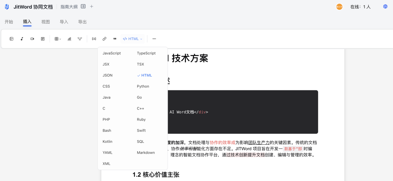Choose JavaScript from the language list

[112, 53]
